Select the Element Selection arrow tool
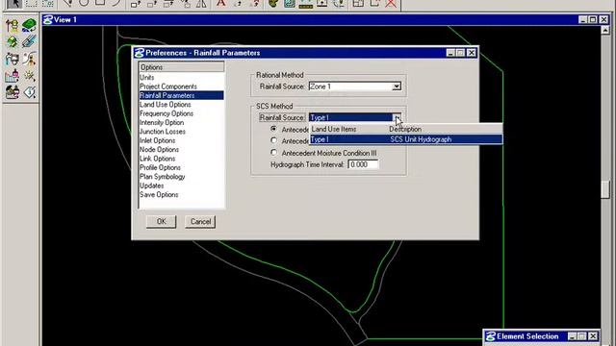This screenshot has width=616, height=346. pyautogui.click(x=14, y=4)
